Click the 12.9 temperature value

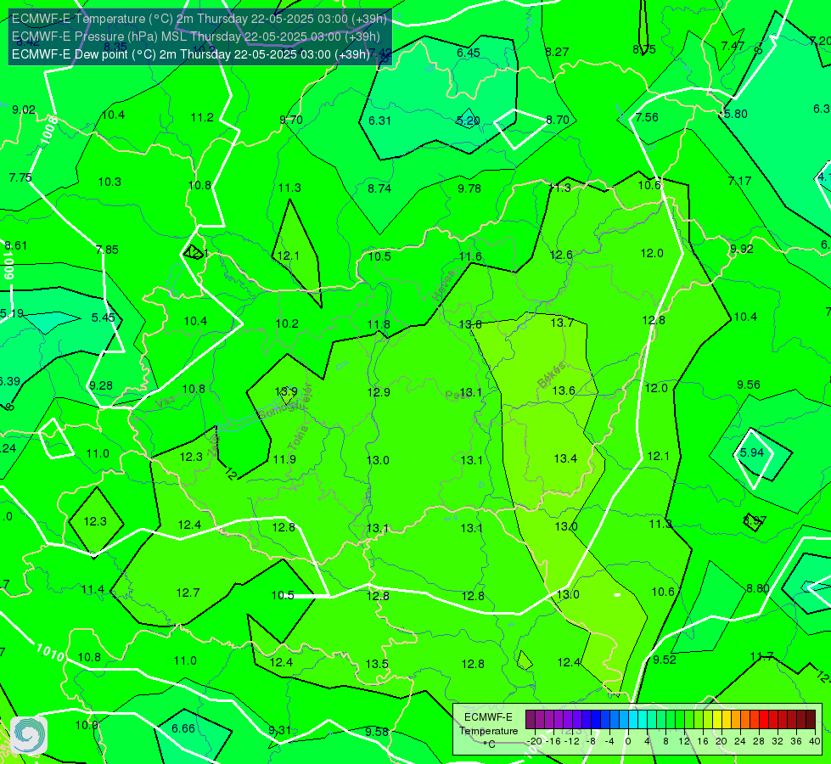[379, 392]
